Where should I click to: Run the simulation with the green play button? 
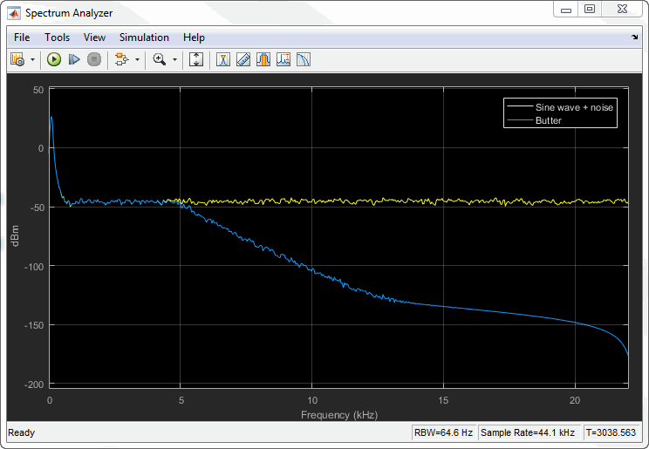(x=54, y=59)
